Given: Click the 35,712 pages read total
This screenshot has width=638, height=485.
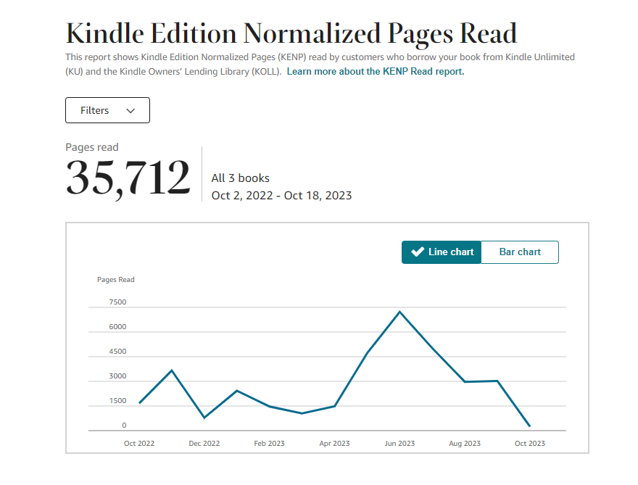Looking at the screenshot, I should click(x=128, y=178).
